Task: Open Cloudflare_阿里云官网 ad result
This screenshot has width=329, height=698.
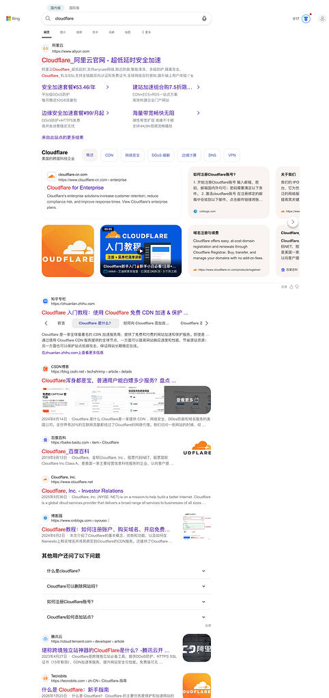Action: coord(101,60)
